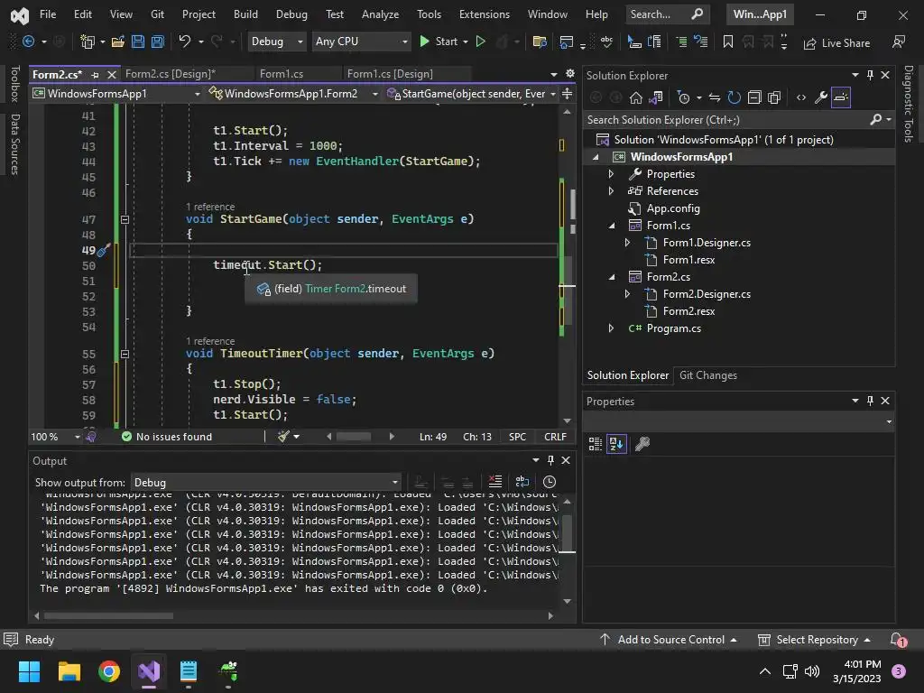This screenshot has height=693, width=924.
Task: Click Collapse All in Solution Explorer
Action: tap(753, 97)
